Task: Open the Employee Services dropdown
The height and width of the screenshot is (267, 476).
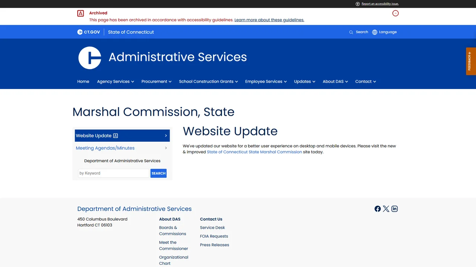Action: [x=266, y=82]
